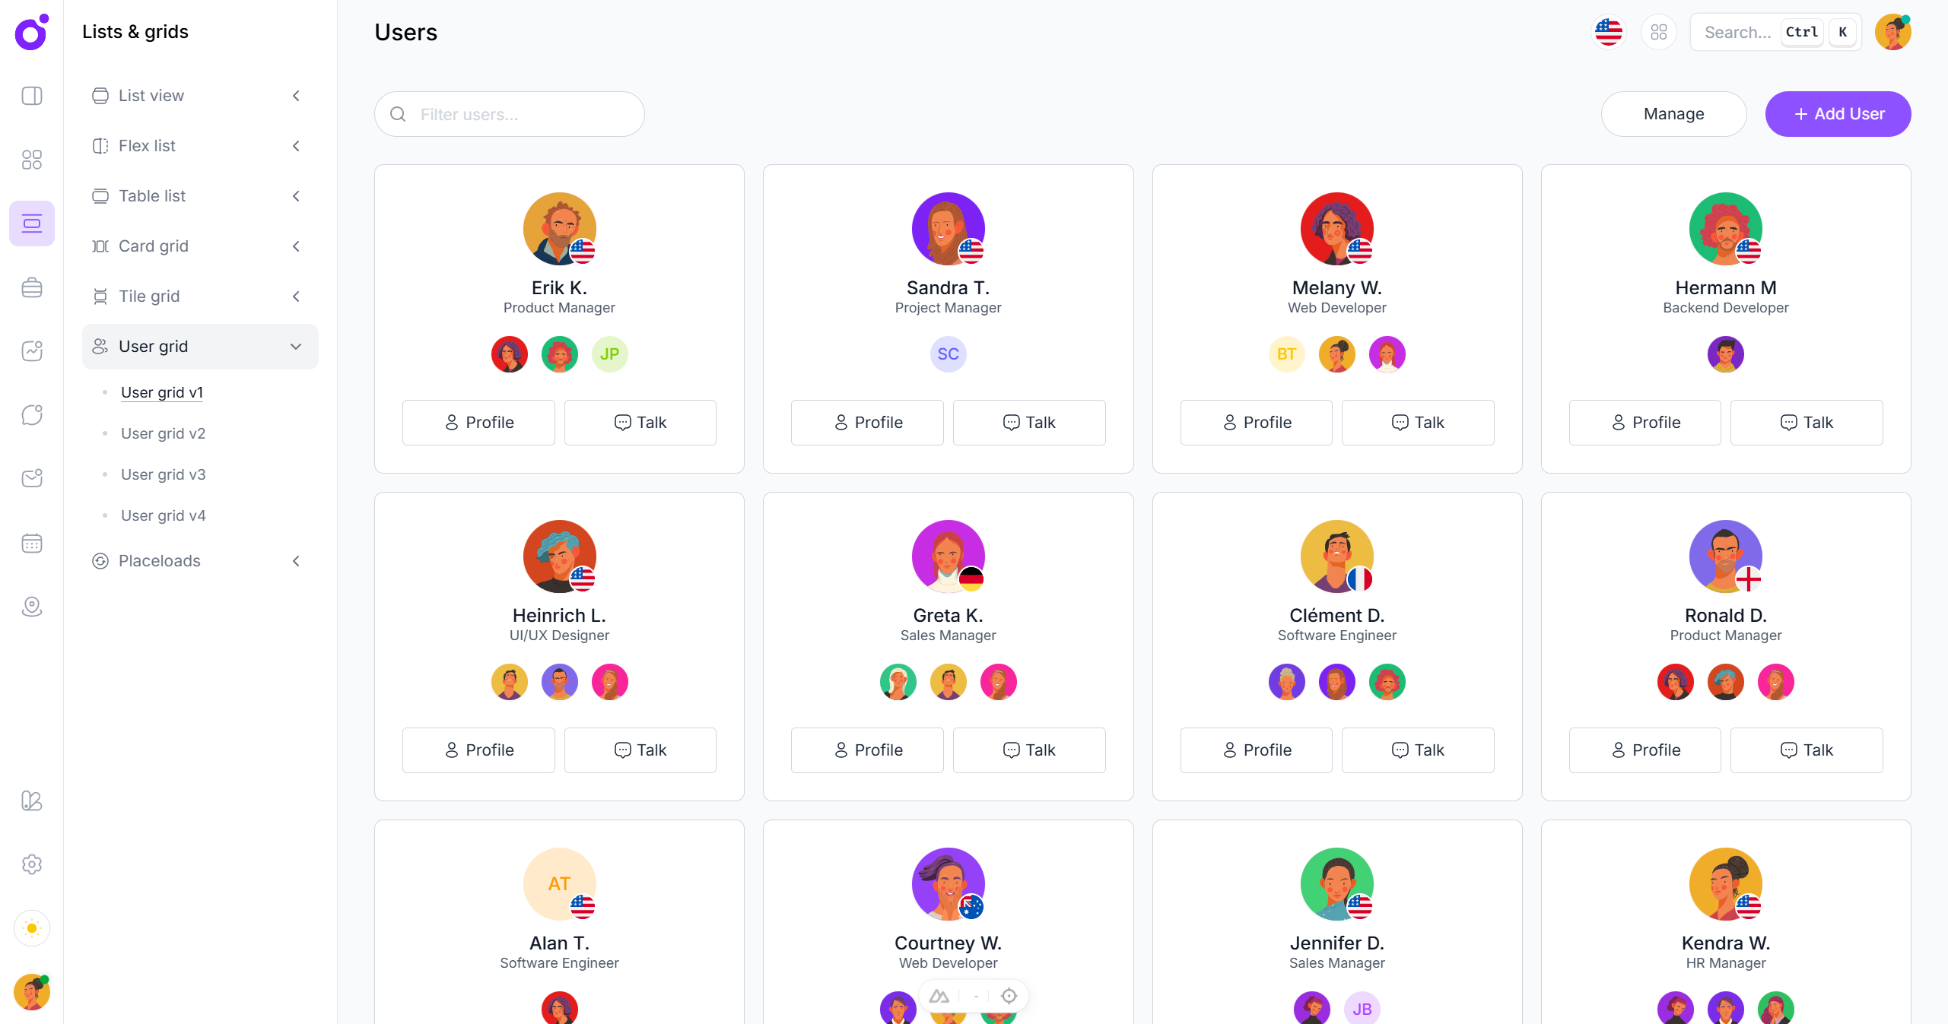Open User grid v2 submenu item
This screenshot has height=1024, width=1948.
163,433
